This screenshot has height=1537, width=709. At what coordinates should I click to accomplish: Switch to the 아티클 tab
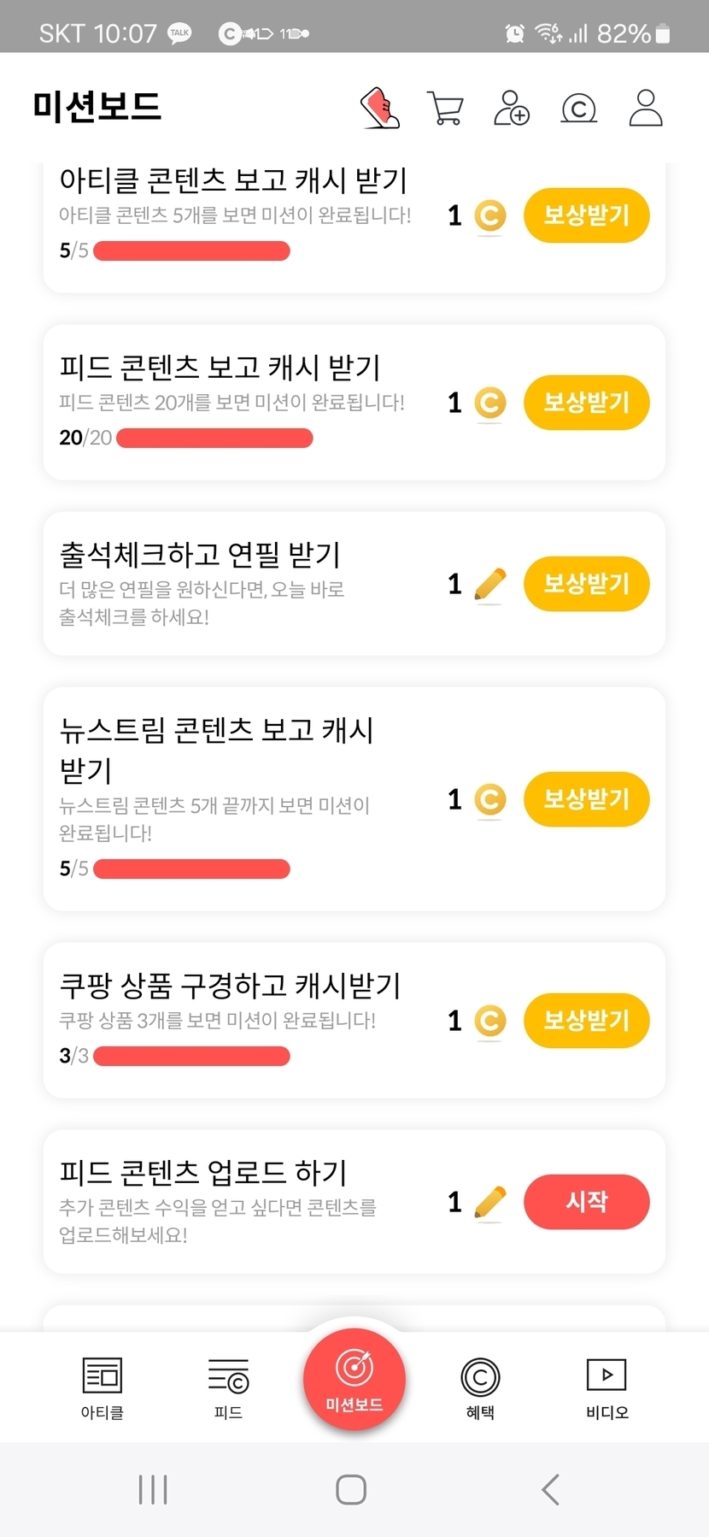click(103, 1387)
